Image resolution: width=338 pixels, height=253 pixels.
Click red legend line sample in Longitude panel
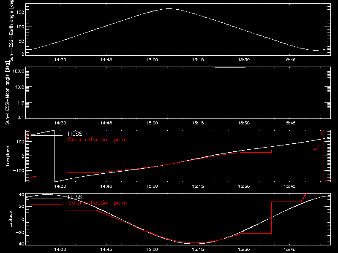tap(47, 141)
